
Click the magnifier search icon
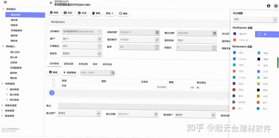pyautogui.click(x=113, y=73)
